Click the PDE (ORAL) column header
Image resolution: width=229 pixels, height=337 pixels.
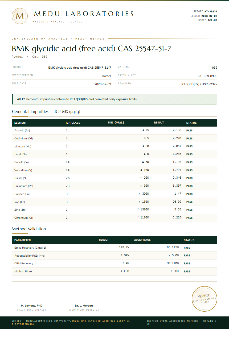116,123
